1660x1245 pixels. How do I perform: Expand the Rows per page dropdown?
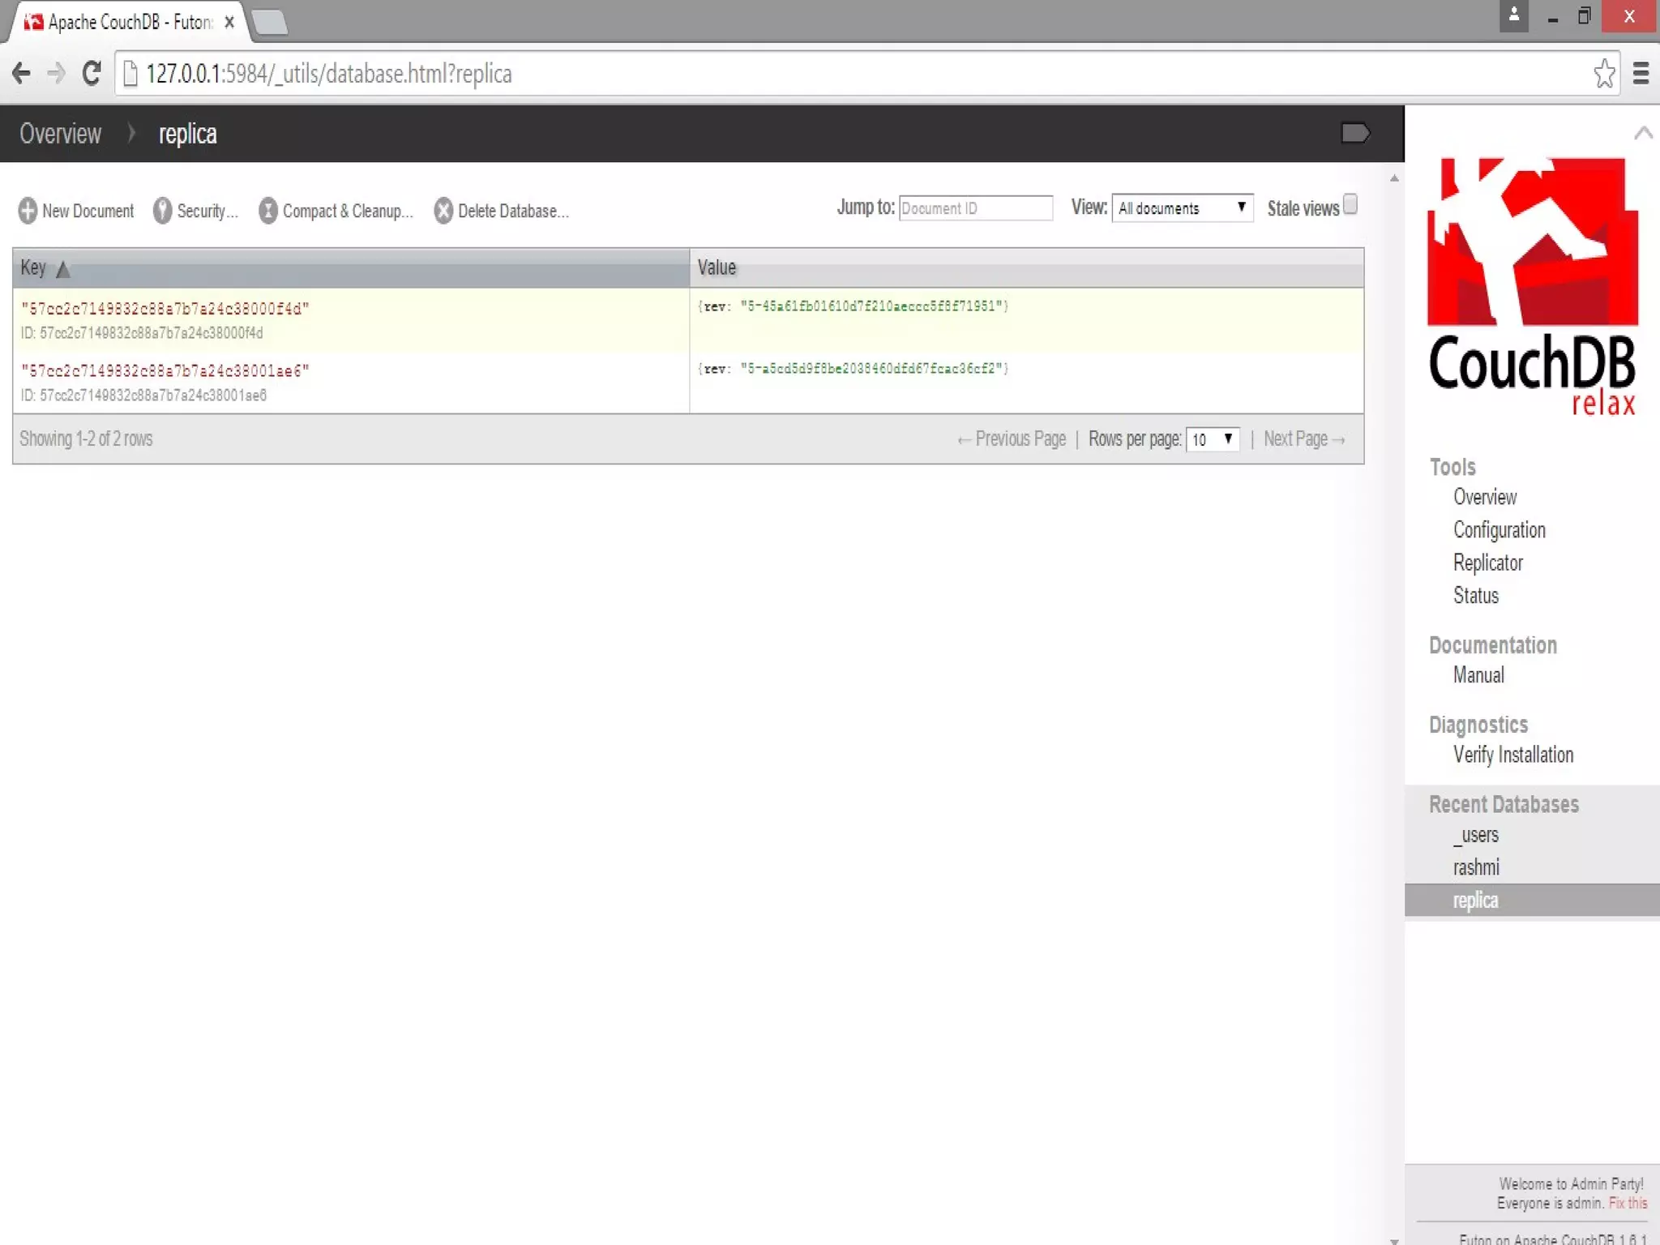pos(1212,439)
